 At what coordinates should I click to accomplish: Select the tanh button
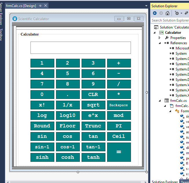pyautogui.click(x=93, y=157)
